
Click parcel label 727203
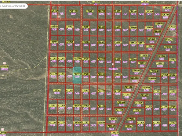[x=101, y=59]
